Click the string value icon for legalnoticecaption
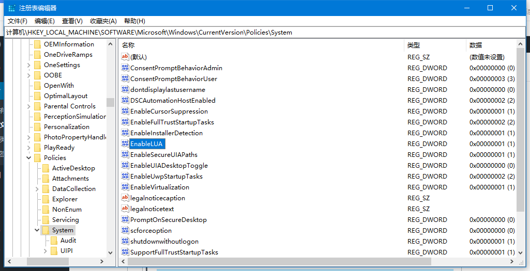The width and height of the screenshot is (530, 271). pyautogui.click(x=125, y=198)
